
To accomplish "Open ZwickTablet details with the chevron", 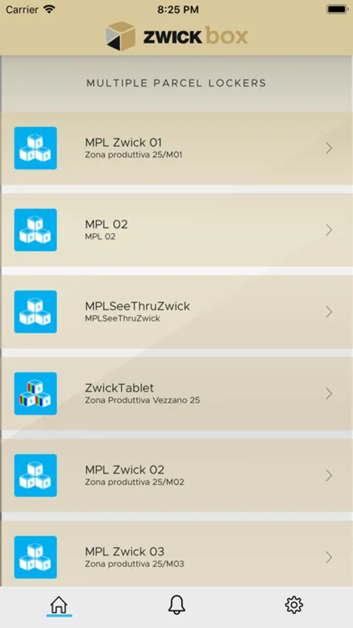I will 329,394.
